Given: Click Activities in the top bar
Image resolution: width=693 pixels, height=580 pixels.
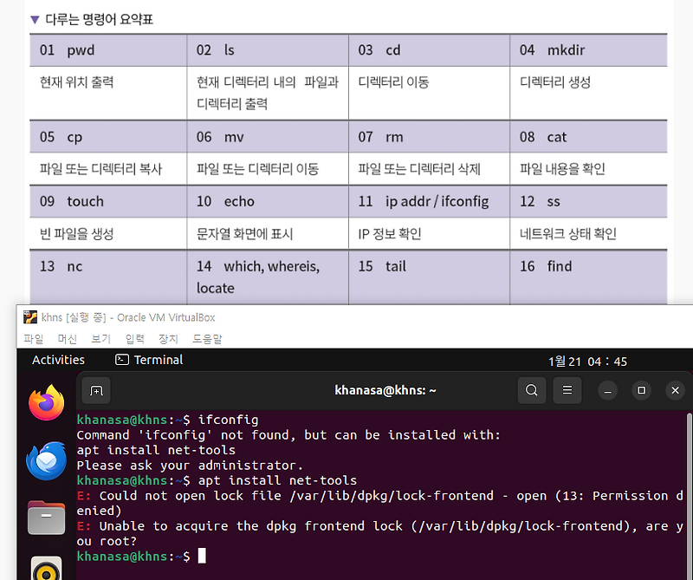Looking at the screenshot, I should pyautogui.click(x=57, y=359).
